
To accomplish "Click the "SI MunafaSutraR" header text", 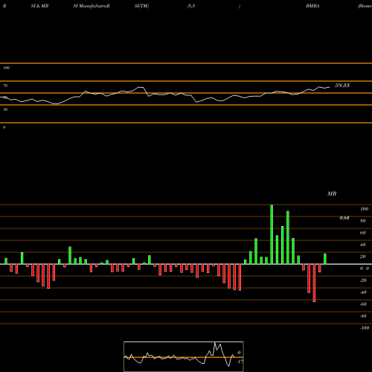I will pyautogui.click(x=92, y=6).
